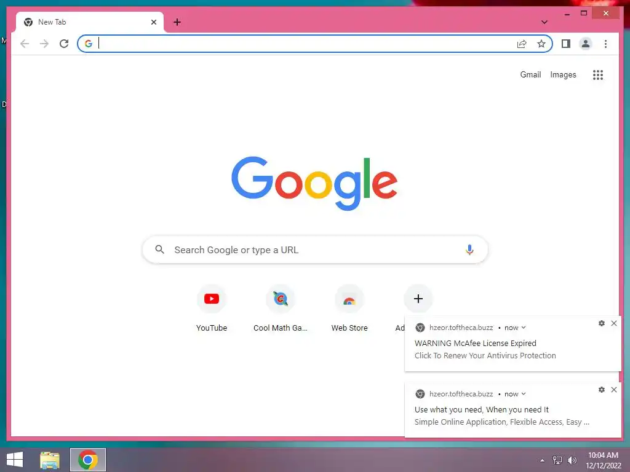Open settings gear on McAfee notification

coord(602,323)
